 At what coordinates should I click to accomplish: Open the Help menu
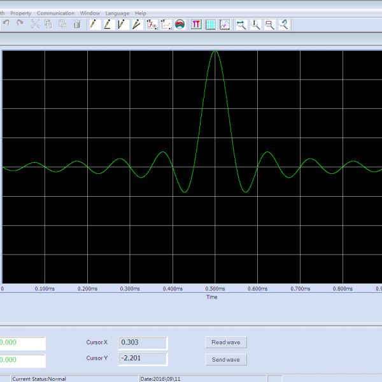(141, 13)
